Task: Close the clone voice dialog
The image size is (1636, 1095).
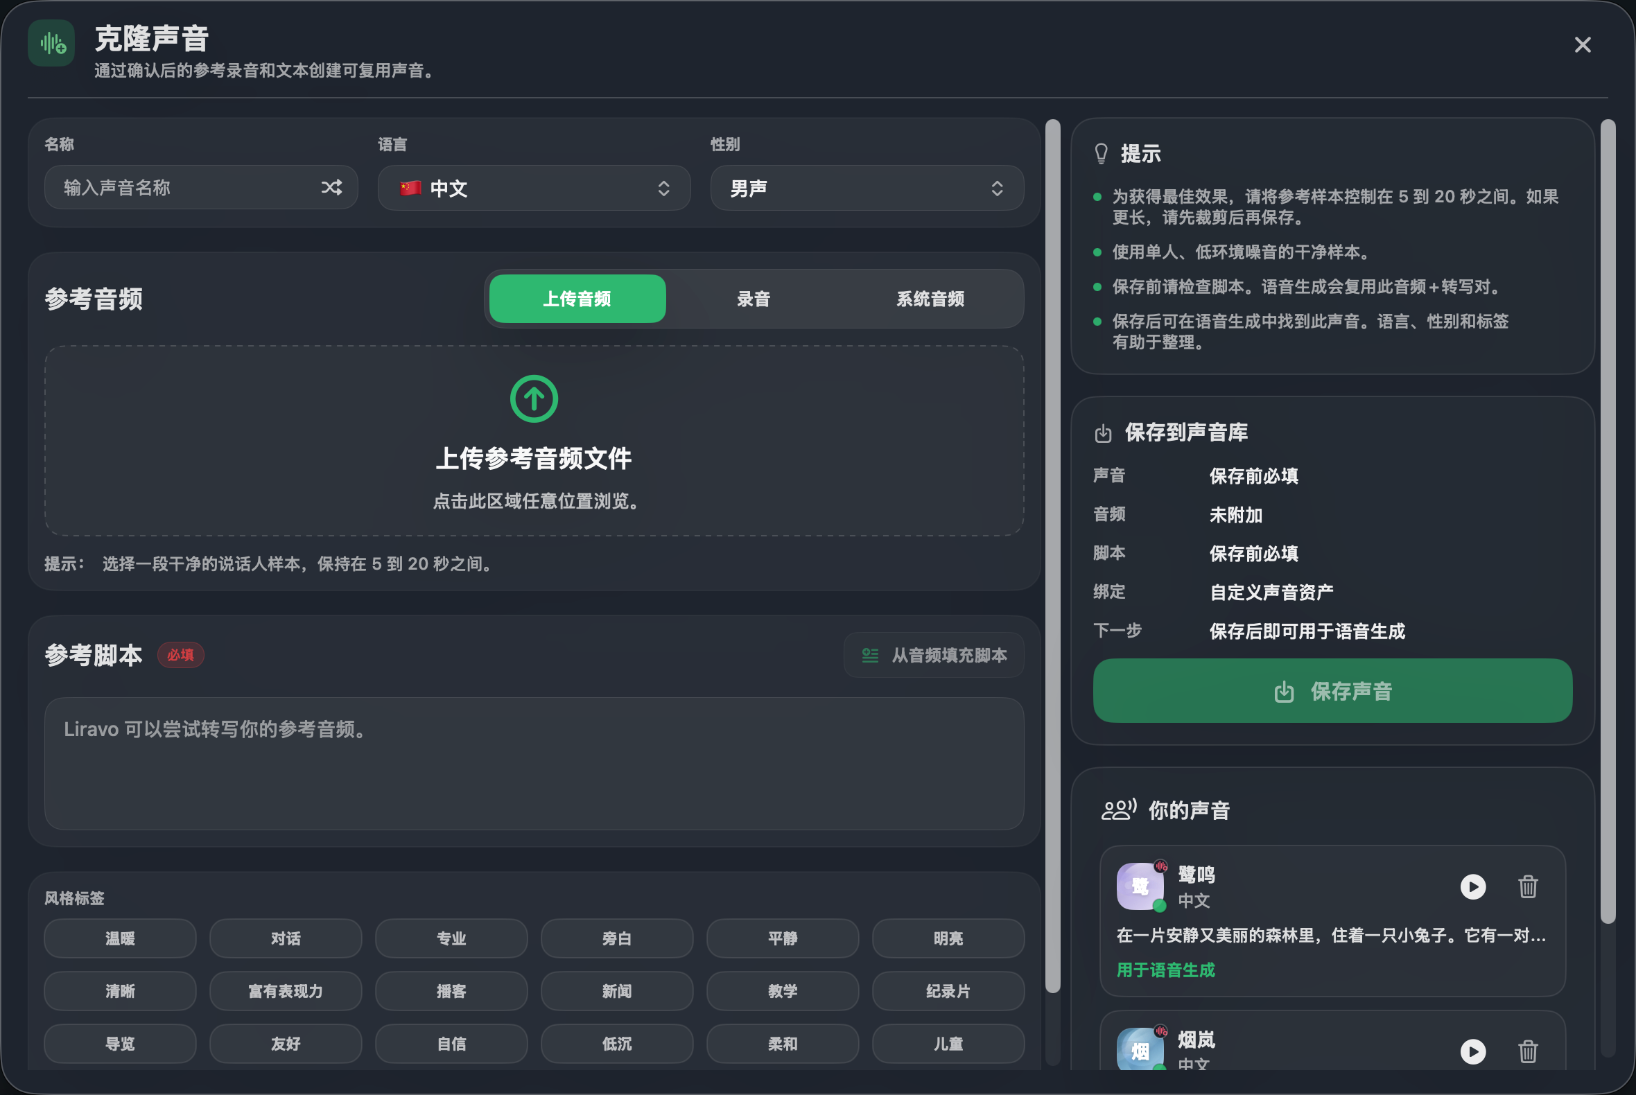Action: [1582, 44]
